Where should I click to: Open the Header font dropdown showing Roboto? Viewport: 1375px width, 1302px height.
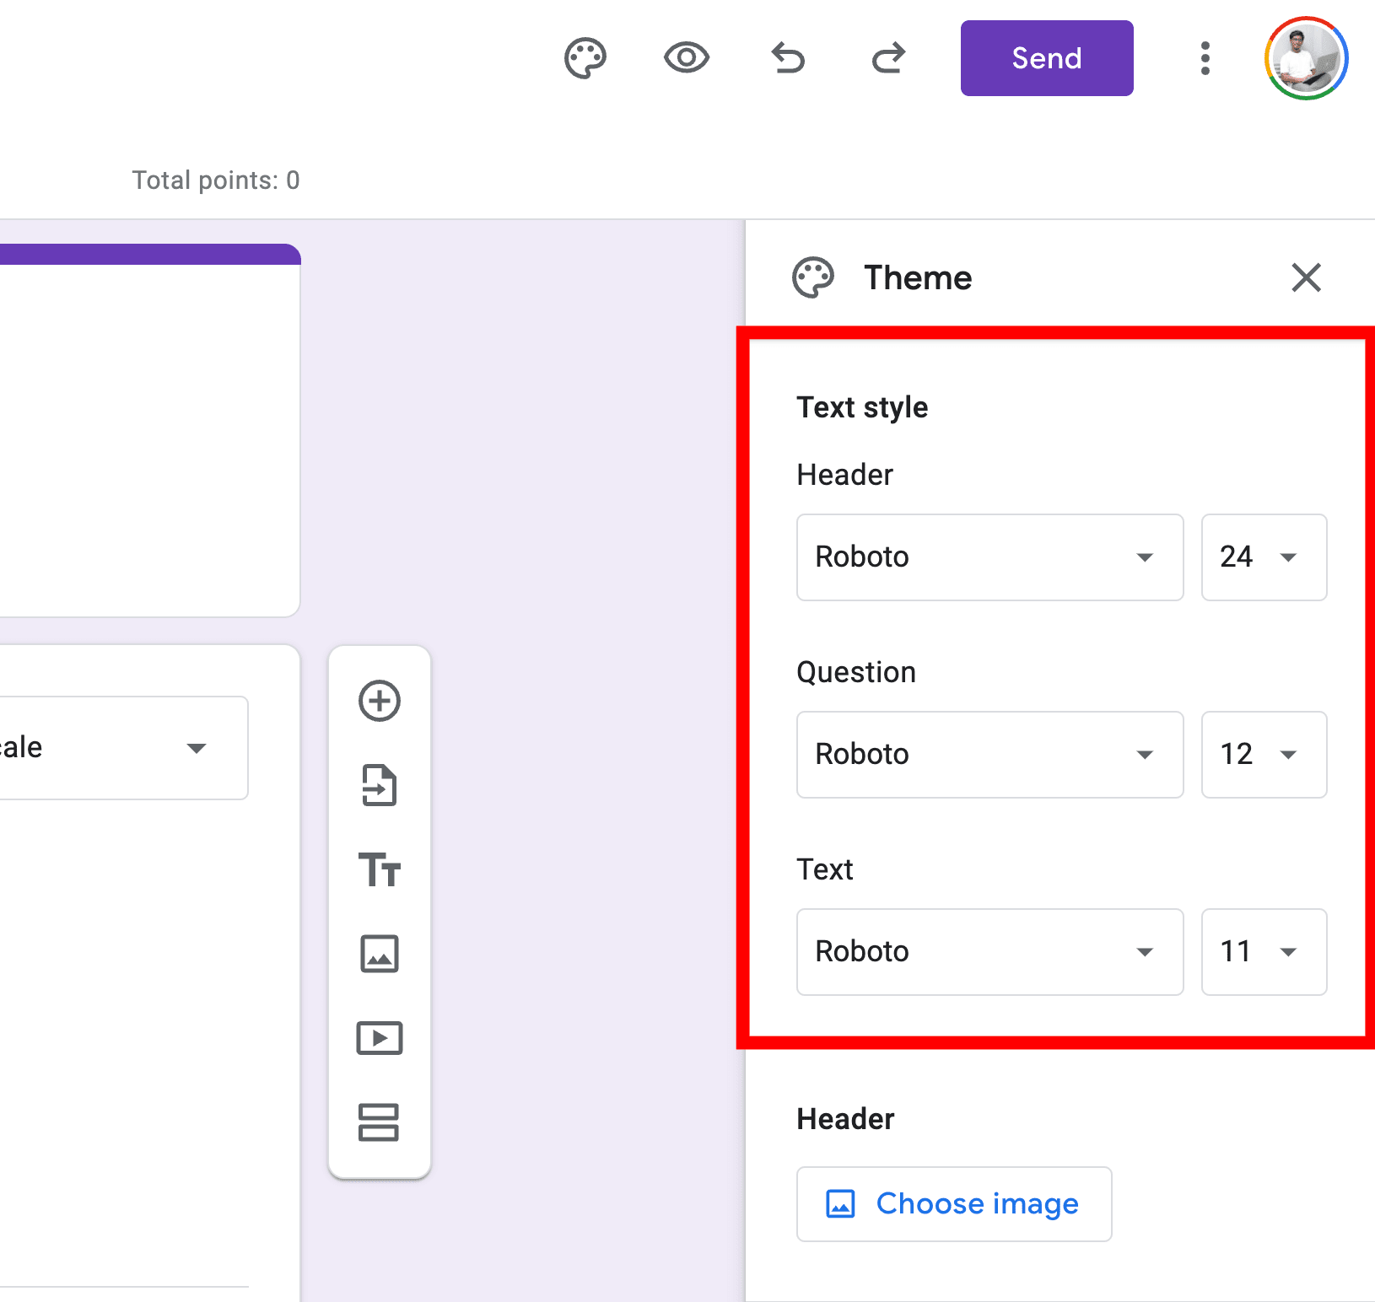(989, 557)
